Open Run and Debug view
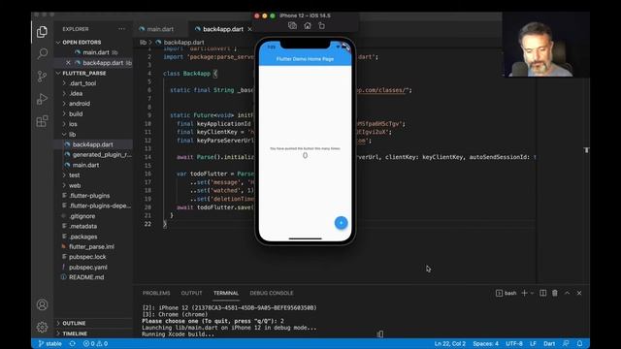Image resolution: width=621 pixels, height=349 pixels. [x=42, y=99]
